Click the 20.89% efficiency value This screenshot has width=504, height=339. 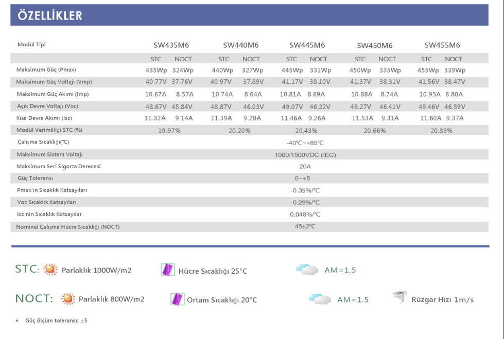click(441, 131)
